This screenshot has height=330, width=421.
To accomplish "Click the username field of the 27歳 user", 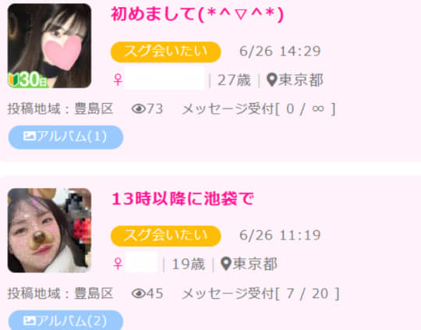I will 165,79.
